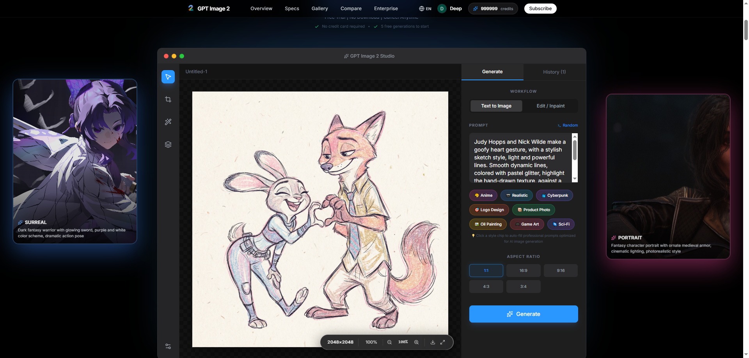Enable the Anime style chip
The width and height of the screenshot is (749, 358).
(483, 195)
